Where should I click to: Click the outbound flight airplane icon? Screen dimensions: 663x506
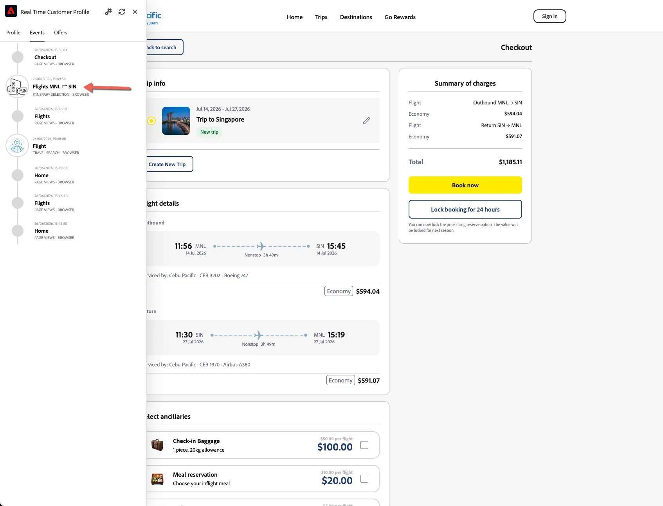pyautogui.click(x=261, y=246)
